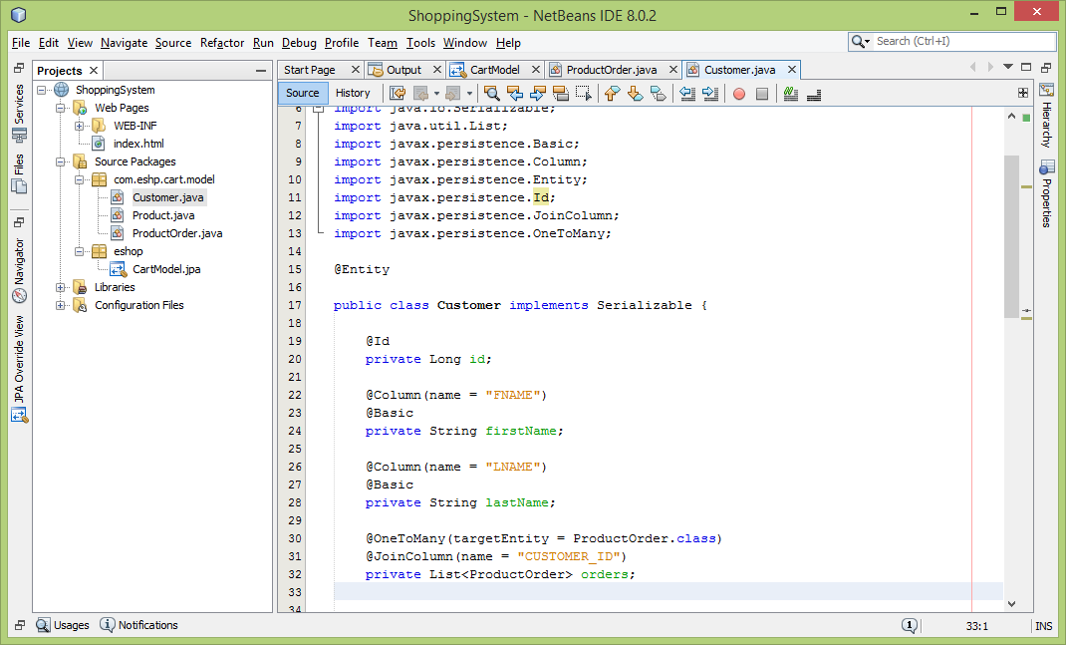Expand the Libraries tree node
This screenshot has width=1066, height=645.
pos(61,287)
